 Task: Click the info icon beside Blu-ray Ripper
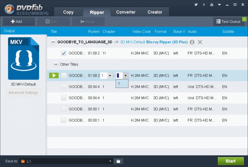(192, 42)
